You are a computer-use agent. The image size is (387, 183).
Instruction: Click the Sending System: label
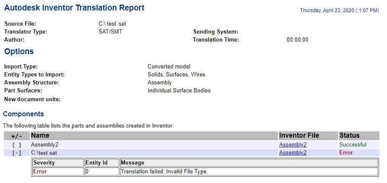coord(216,32)
